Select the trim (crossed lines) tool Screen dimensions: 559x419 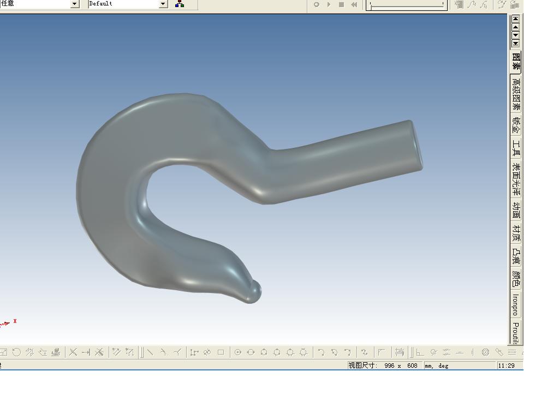(73, 352)
